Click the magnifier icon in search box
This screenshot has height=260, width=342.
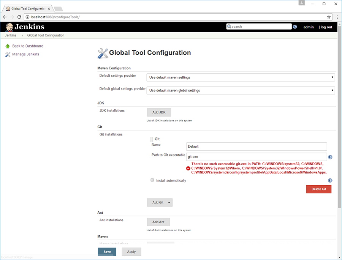click(x=229, y=26)
